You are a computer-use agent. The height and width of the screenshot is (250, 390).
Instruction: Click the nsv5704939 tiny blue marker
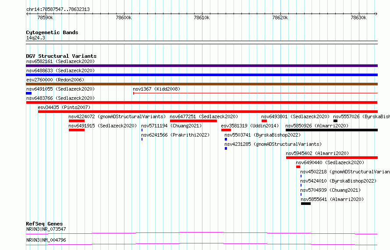[x=301, y=194]
